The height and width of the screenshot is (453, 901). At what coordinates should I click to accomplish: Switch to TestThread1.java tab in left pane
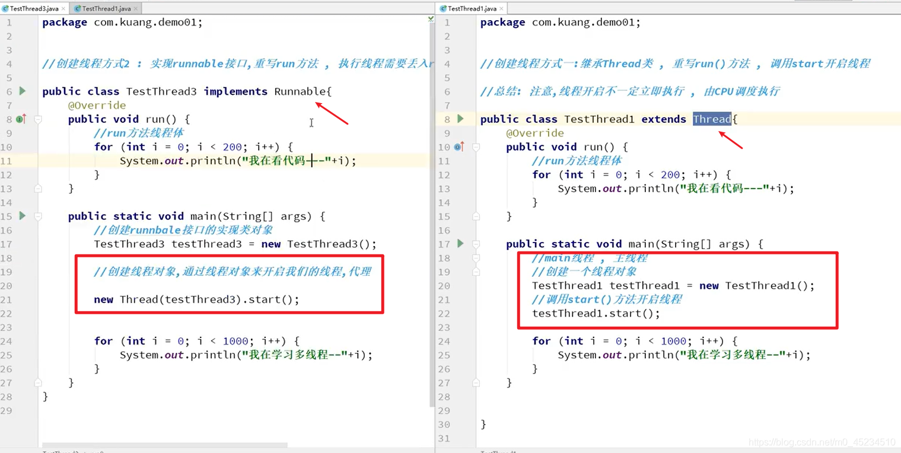[x=106, y=9]
